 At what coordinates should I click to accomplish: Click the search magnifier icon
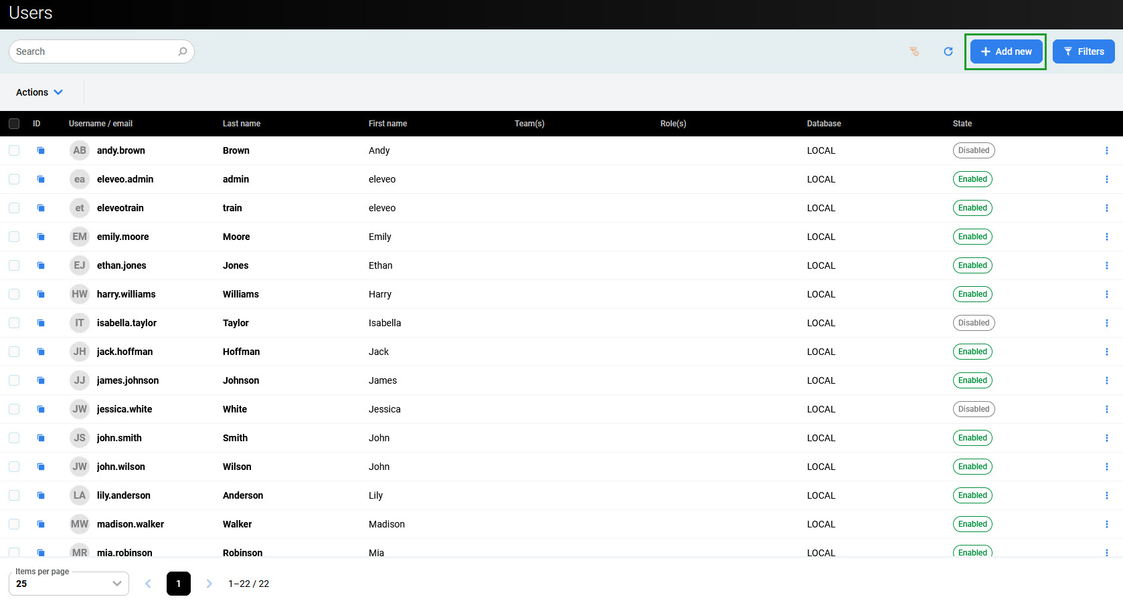point(183,51)
